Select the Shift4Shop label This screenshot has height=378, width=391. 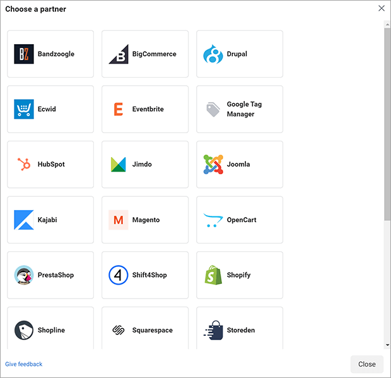(x=149, y=275)
